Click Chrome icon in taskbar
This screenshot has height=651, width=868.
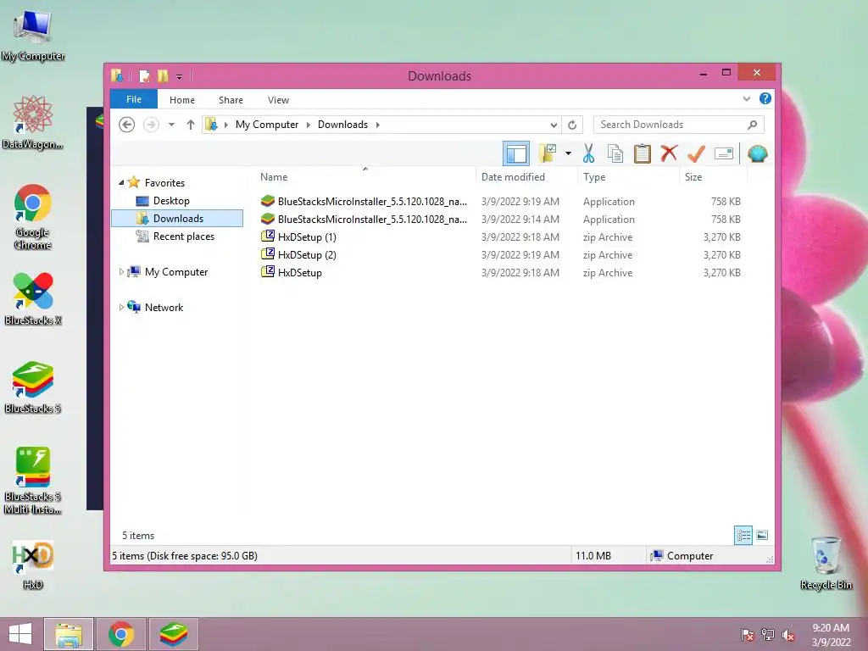[x=121, y=634]
